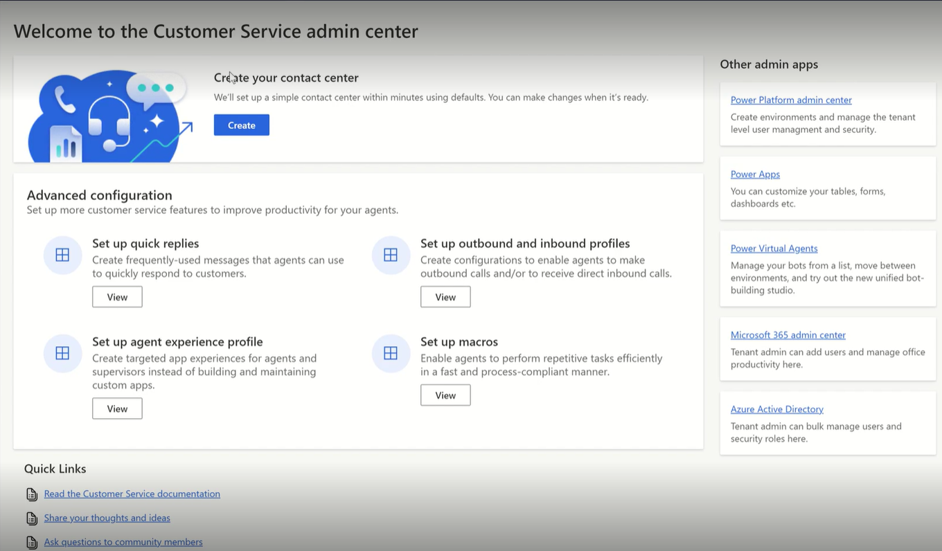Viewport: 942px width, 551px height.
Task: Click the document icon beside Customer Service documentation
Action: point(32,494)
